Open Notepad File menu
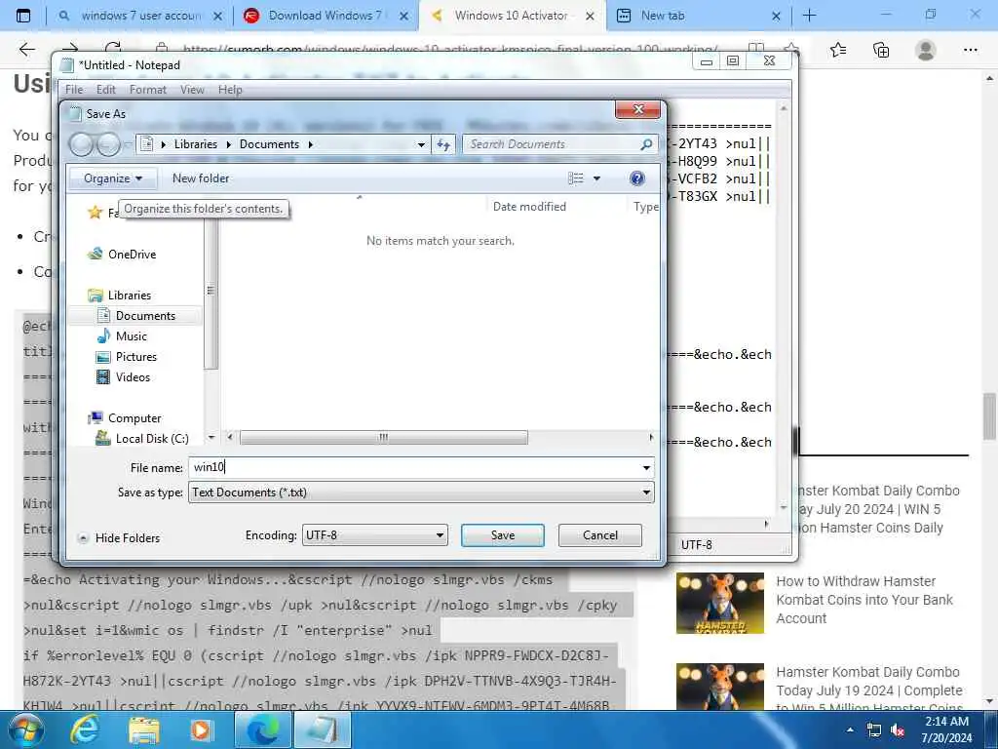This screenshot has width=998, height=749. point(74,90)
